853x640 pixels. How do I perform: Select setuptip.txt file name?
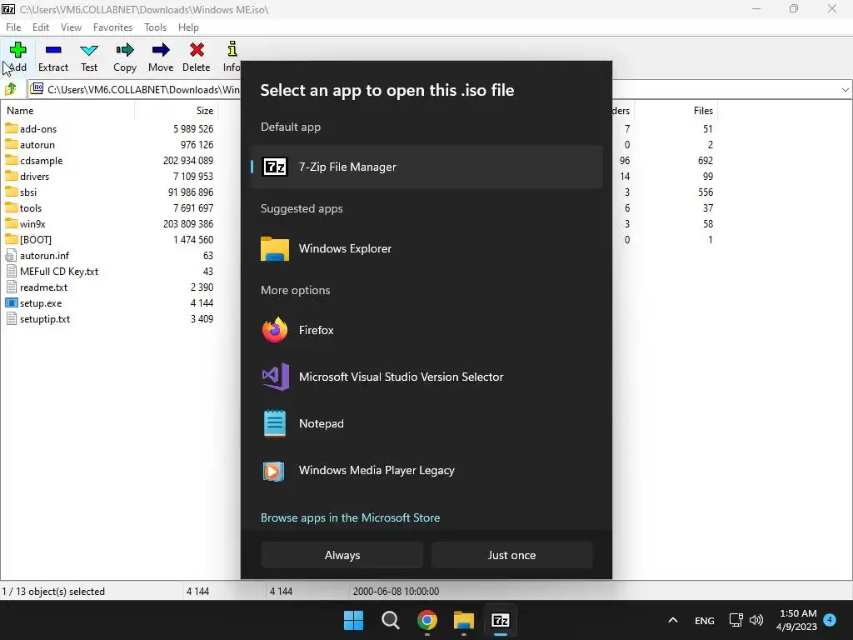click(45, 319)
